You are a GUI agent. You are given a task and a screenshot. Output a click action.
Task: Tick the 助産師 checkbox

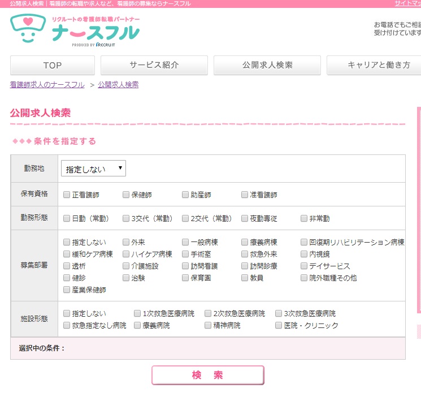pos(185,195)
